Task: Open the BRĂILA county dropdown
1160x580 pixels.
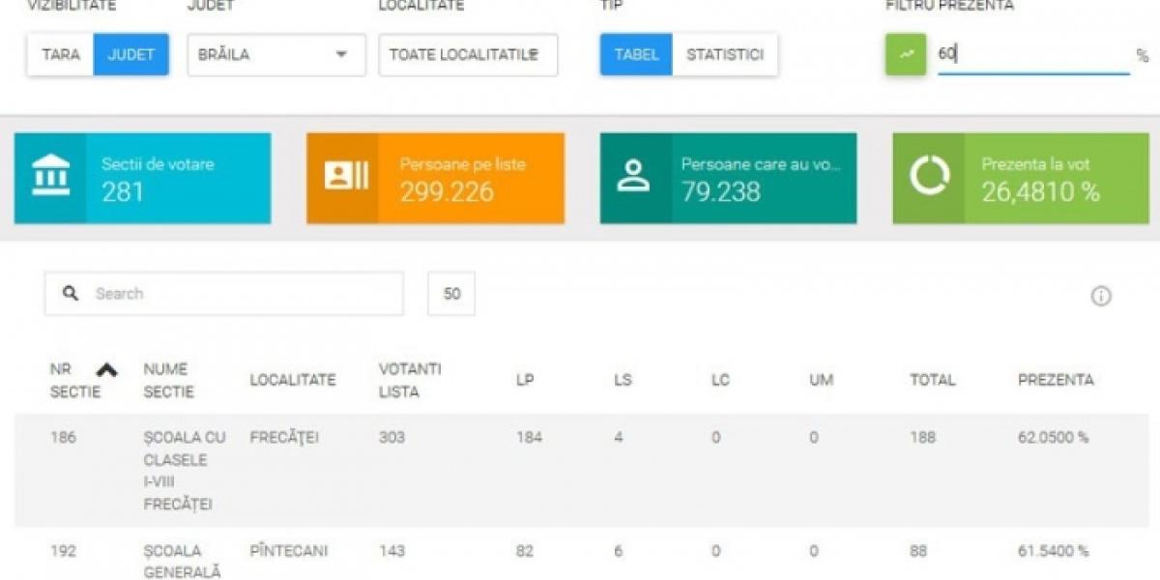Action: click(x=276, y=55)
